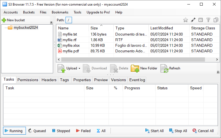
Task: Show All tasks filter
Action: pos(101,131)
